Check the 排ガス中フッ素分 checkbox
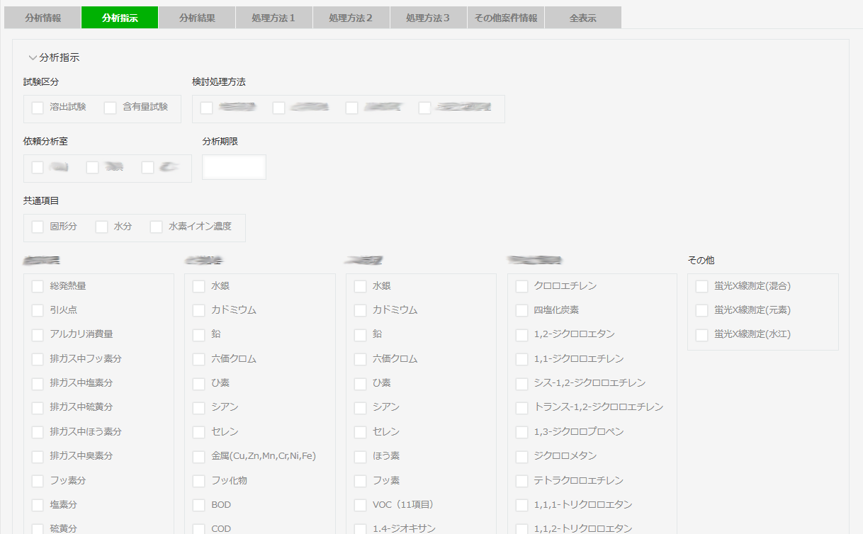Image resolution: width=863 pixels, height=534 pixels. 38,359
